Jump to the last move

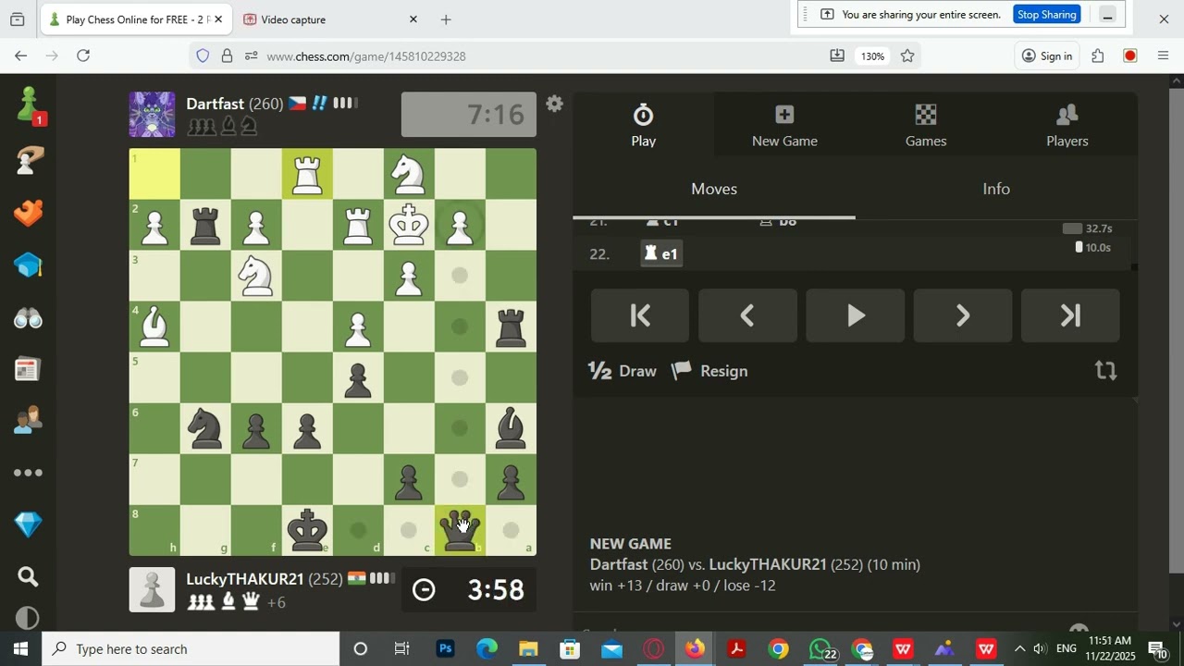point(1070,315)
